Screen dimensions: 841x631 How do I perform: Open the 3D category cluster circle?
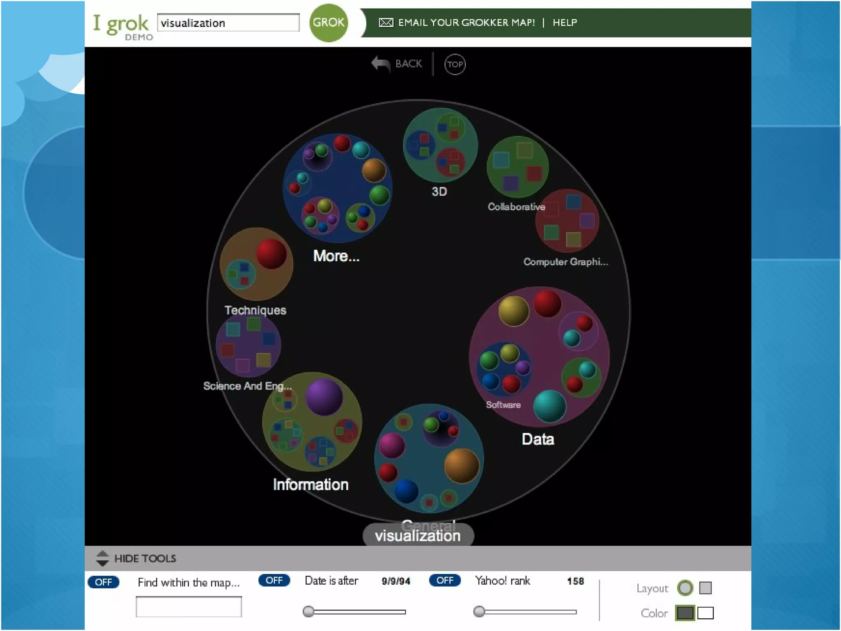[440, 145]
